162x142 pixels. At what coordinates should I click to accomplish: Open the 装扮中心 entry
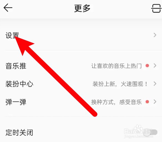point(81,84)
